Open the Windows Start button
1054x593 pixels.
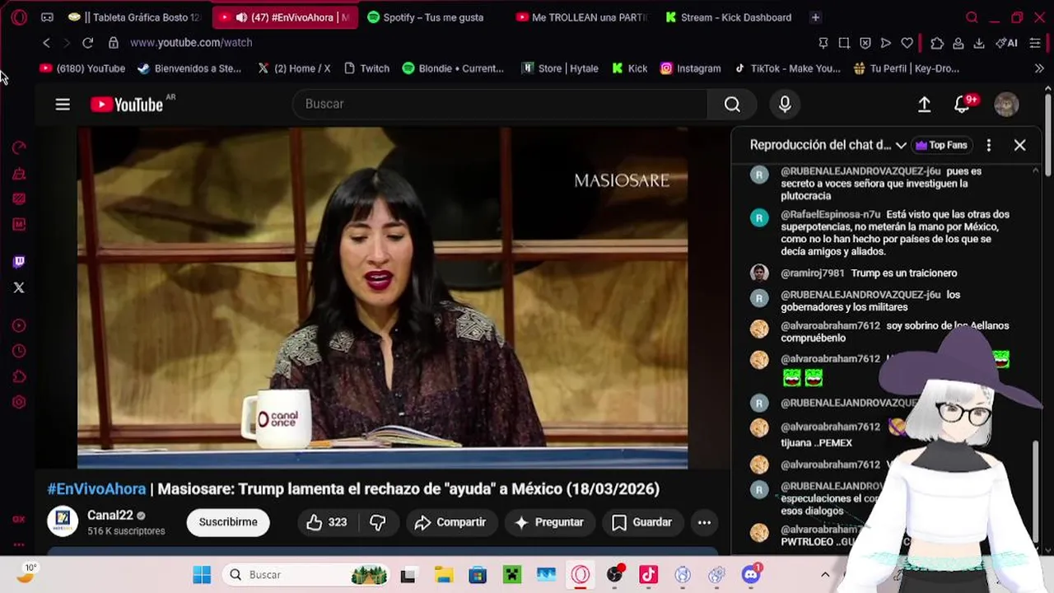pos(202,575)
